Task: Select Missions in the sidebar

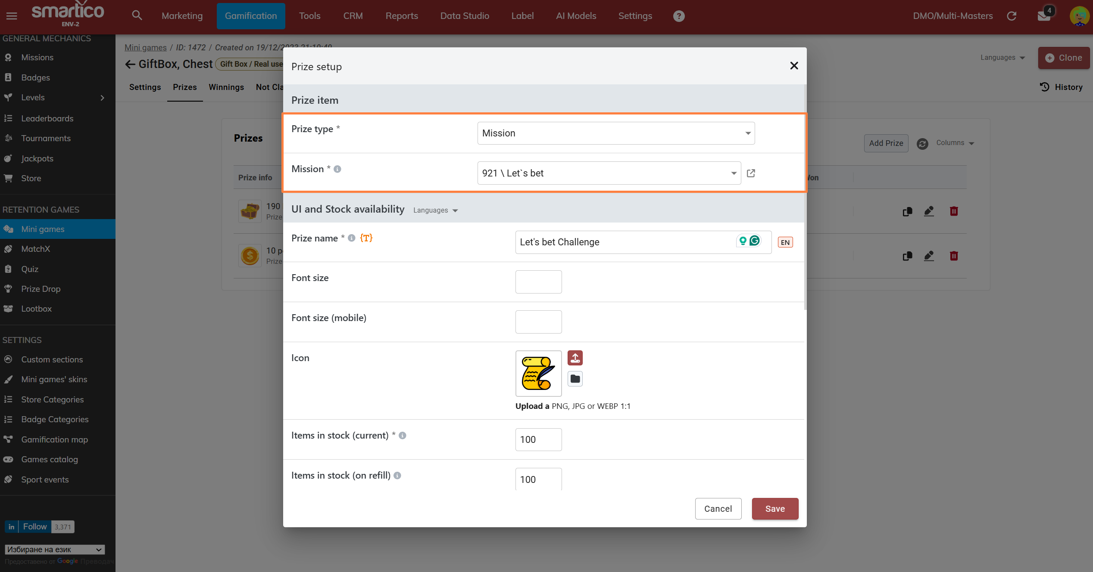Action: coord(37,57)
